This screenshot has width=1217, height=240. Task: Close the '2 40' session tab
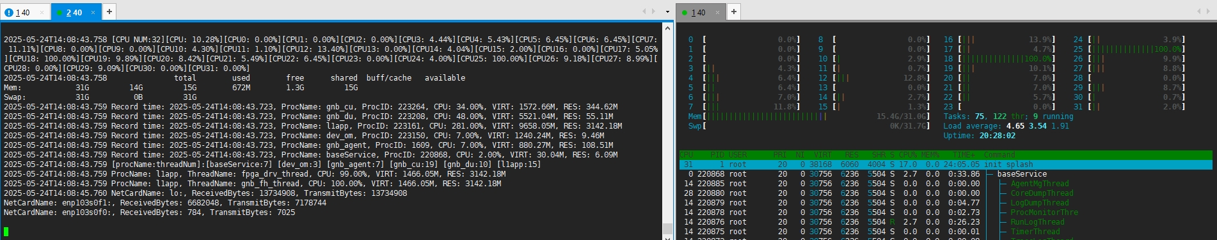(93, 12)
